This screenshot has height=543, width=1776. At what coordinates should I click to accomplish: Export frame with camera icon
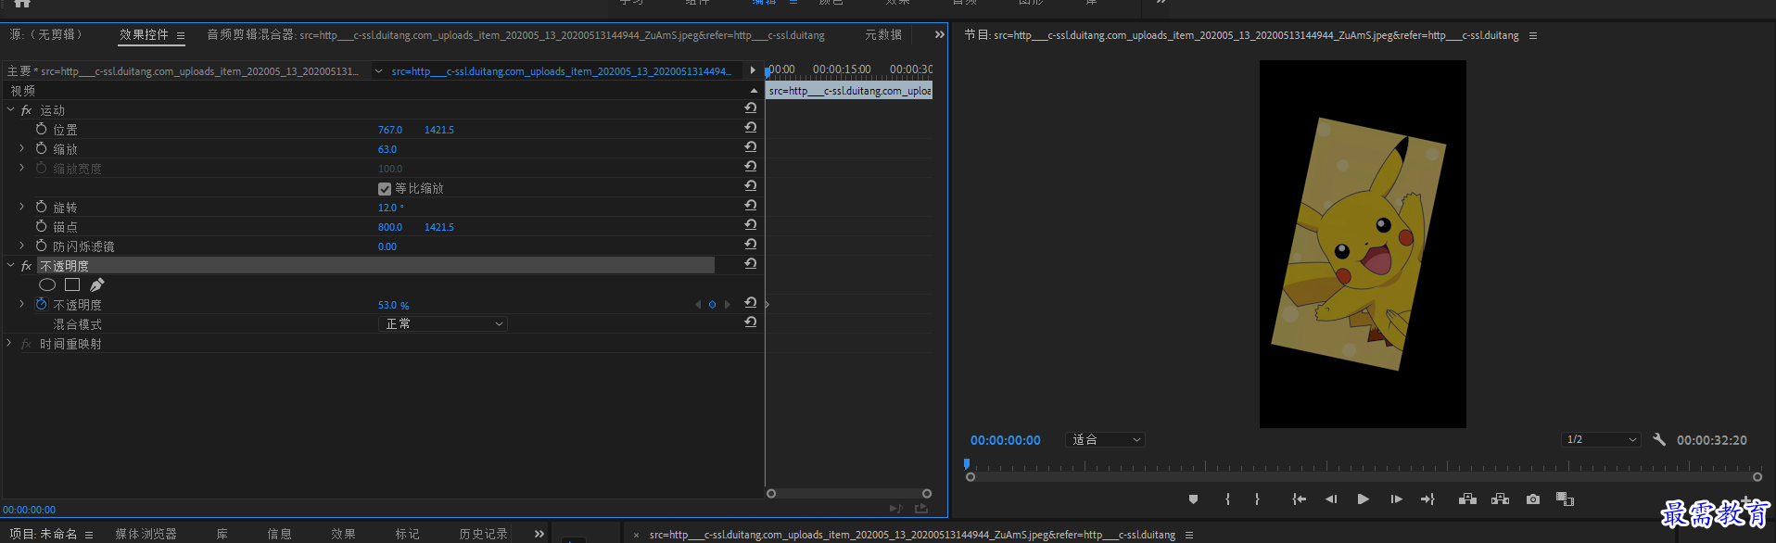coord(1533,499)
